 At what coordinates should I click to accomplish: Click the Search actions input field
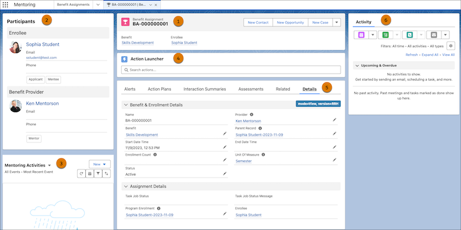pyautogui.click(x=231, y=70)
